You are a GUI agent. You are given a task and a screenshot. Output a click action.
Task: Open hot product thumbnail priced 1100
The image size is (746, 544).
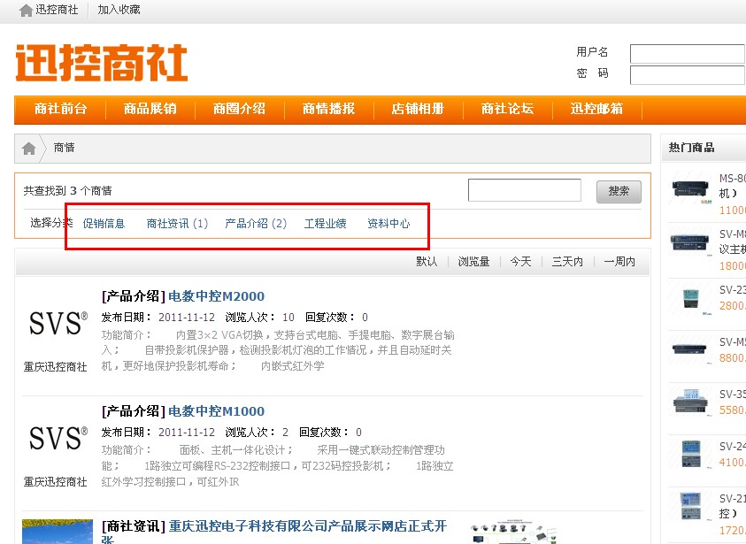690,189
